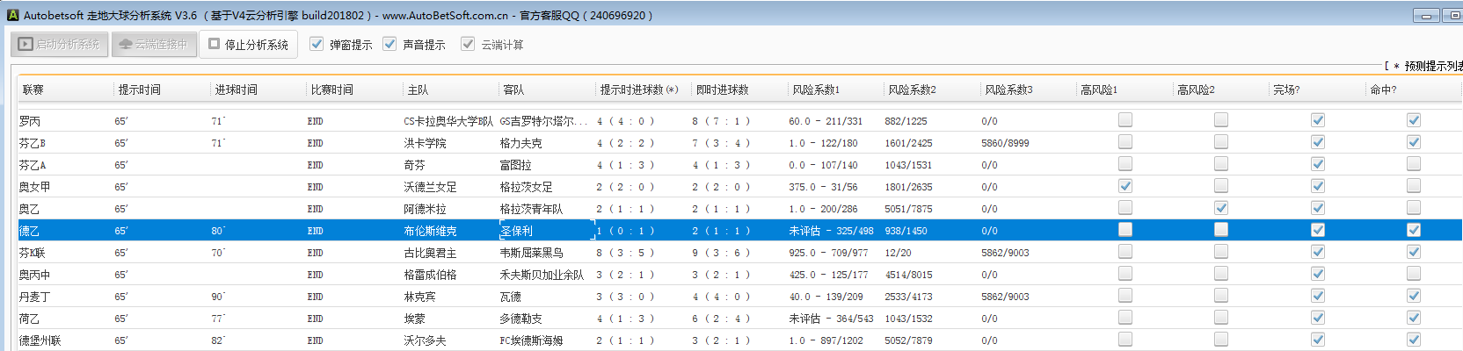The height and width of the screenshot is (351, 1463).
Task: Toggle the 声音提示 checkbox
Action: coord(389,44)
